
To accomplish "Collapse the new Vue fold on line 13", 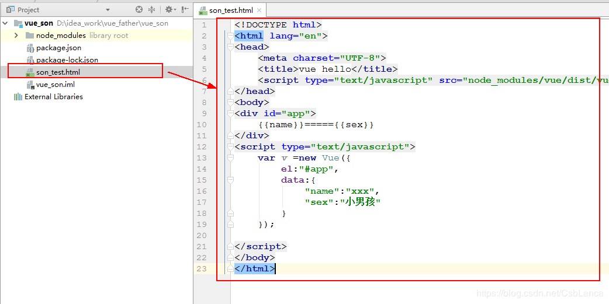I will point(230,158).
